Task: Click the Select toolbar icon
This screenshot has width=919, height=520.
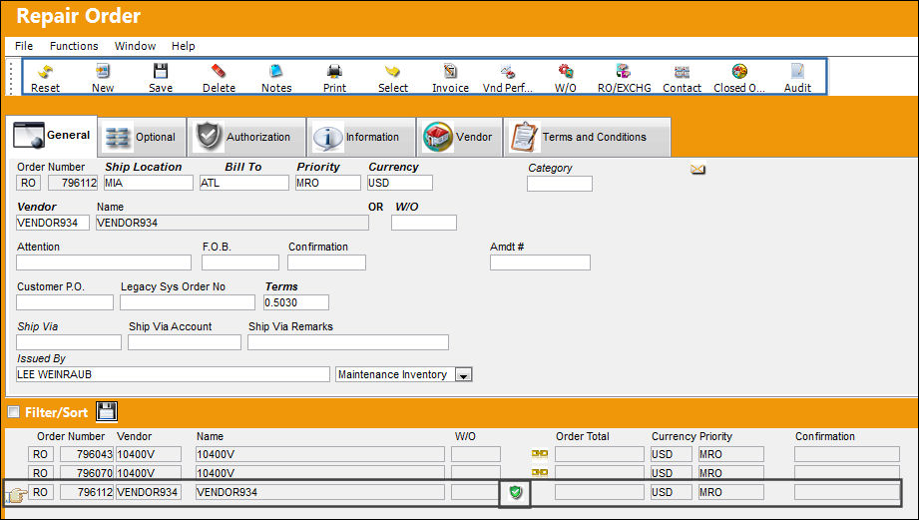Action: coord(392,72)
